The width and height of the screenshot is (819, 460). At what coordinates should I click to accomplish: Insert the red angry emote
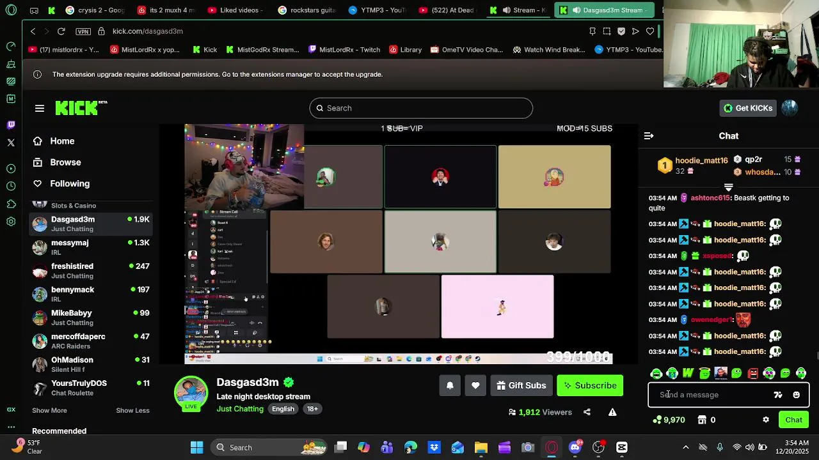[x=753, y=373]
